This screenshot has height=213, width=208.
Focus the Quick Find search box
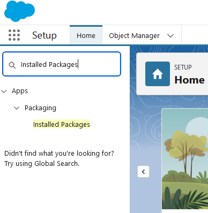62,64
